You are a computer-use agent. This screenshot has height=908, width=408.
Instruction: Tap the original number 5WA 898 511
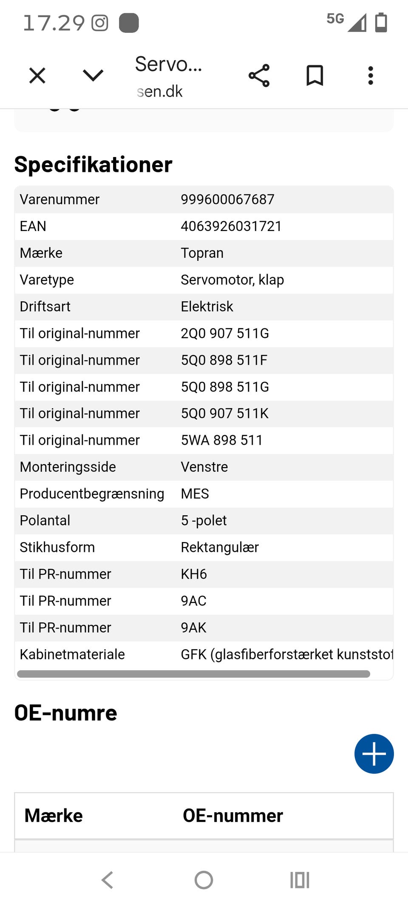(221, 440)
